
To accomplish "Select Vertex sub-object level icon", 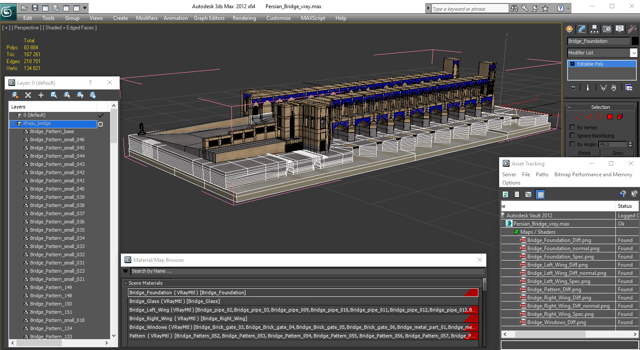I will pyautogui.click(x=579, y=117).
